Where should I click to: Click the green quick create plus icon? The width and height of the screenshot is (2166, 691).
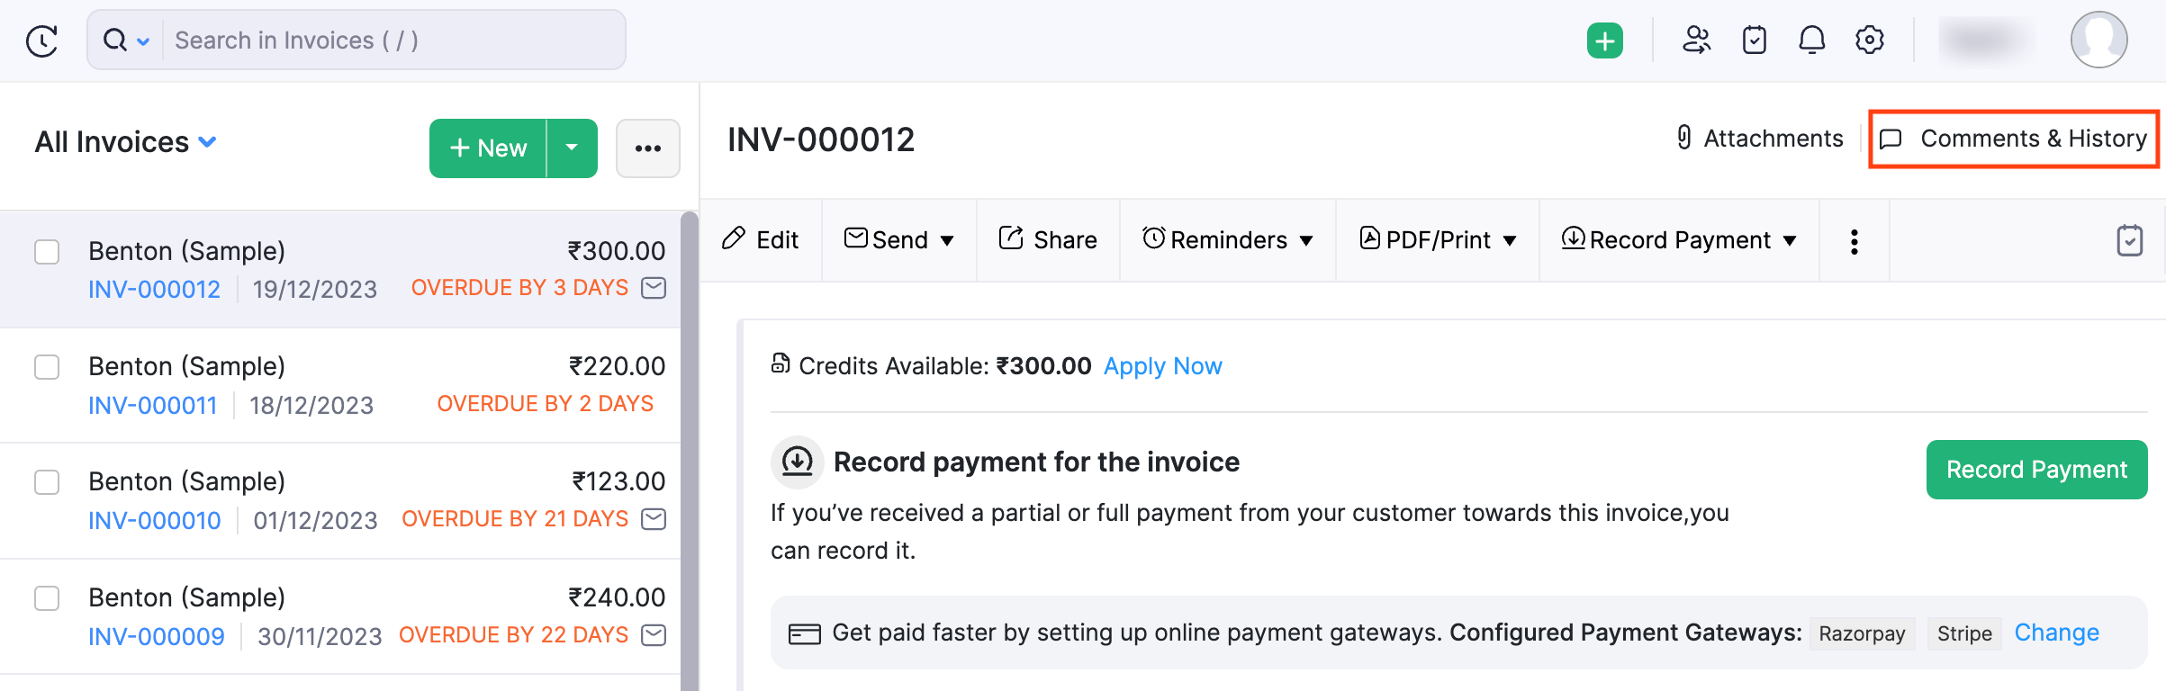tap(1604, 40)
